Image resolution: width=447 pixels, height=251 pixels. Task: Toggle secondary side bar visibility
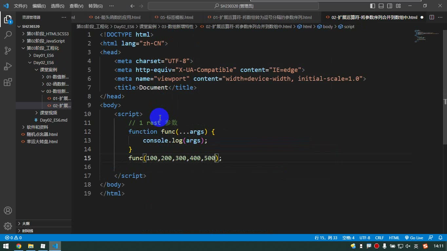pos(390,6)
